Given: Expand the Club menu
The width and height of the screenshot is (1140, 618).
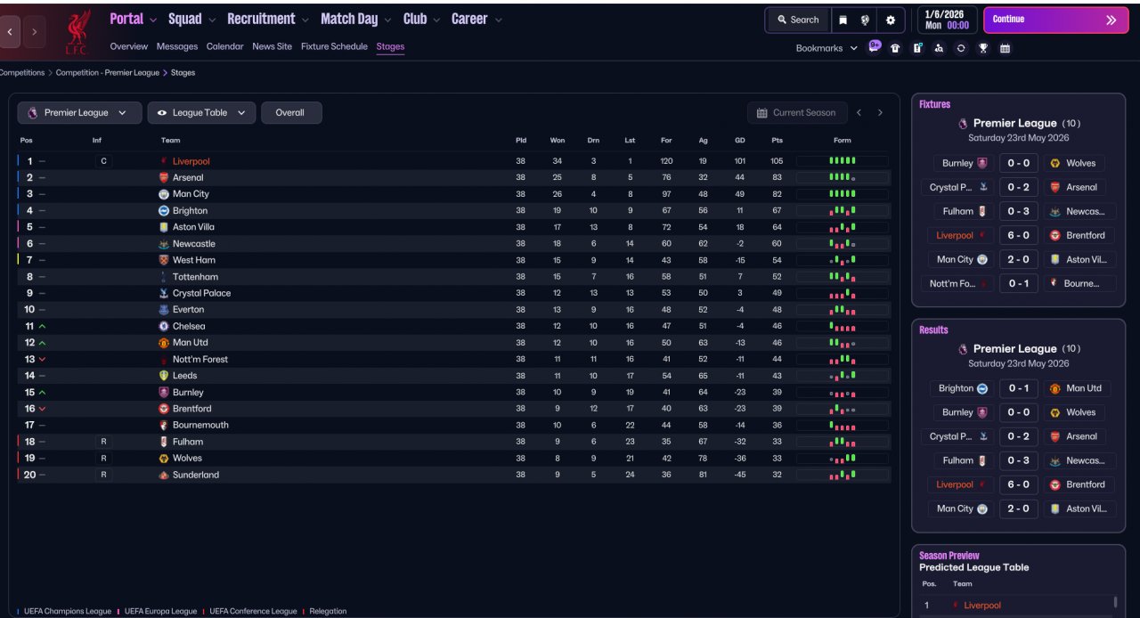Looking at the screenshot, I should point(422,19).
